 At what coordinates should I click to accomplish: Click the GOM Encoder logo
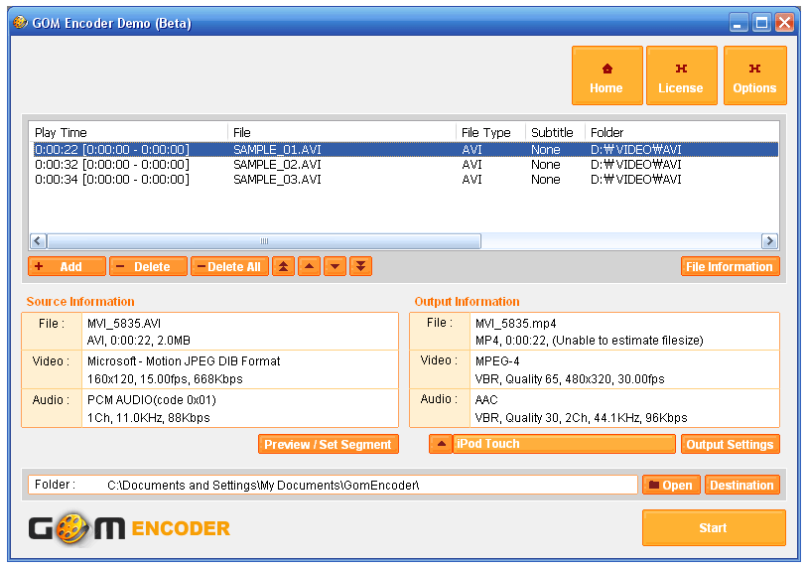129,528
